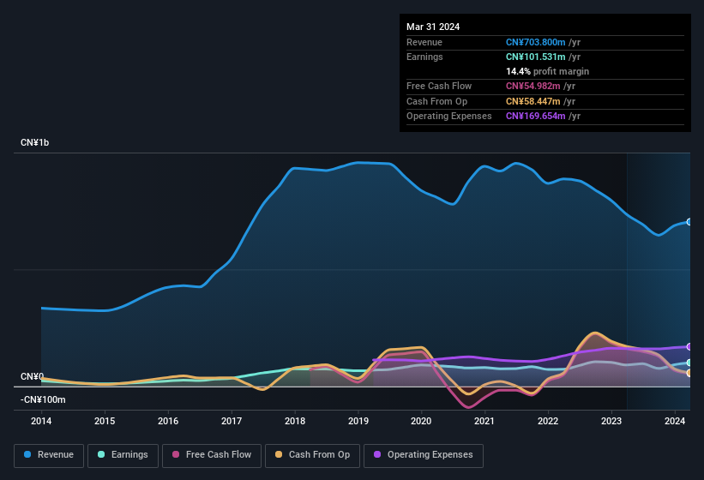Toggle the Revenue legend button
The width and height of the screenshot is (704, 480).
(49, 455)
